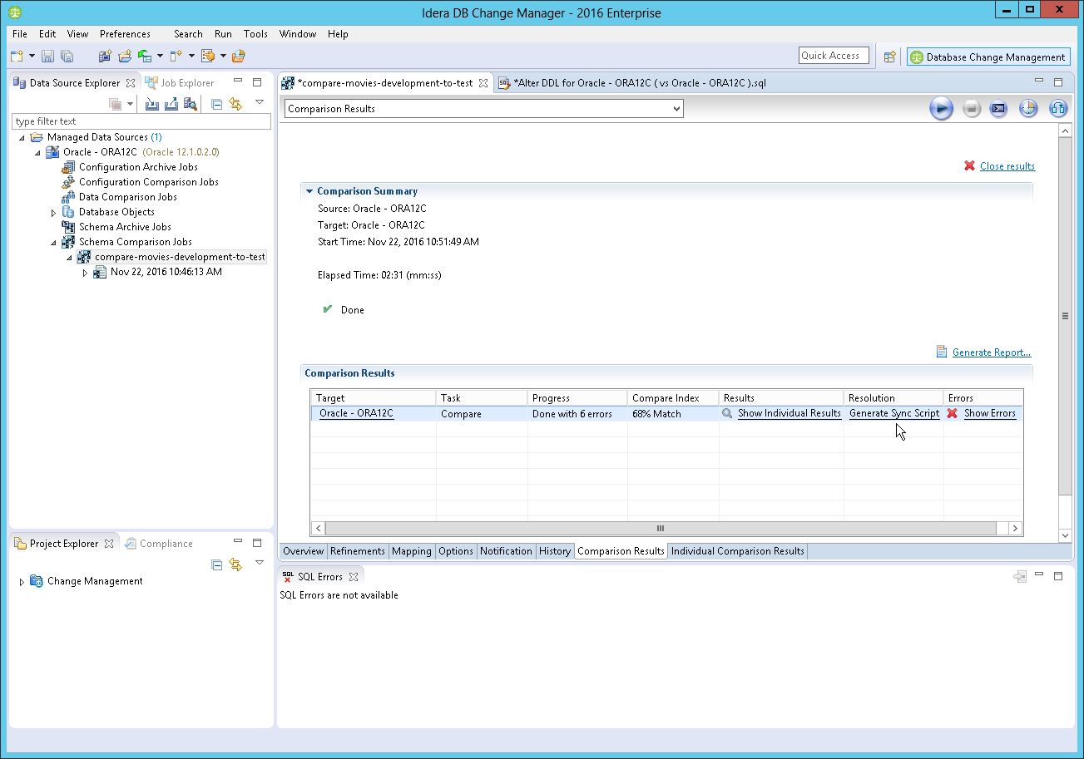Open the Tools menu
Viewport: 1084px width, 759px height.
(x=255, y=34)
